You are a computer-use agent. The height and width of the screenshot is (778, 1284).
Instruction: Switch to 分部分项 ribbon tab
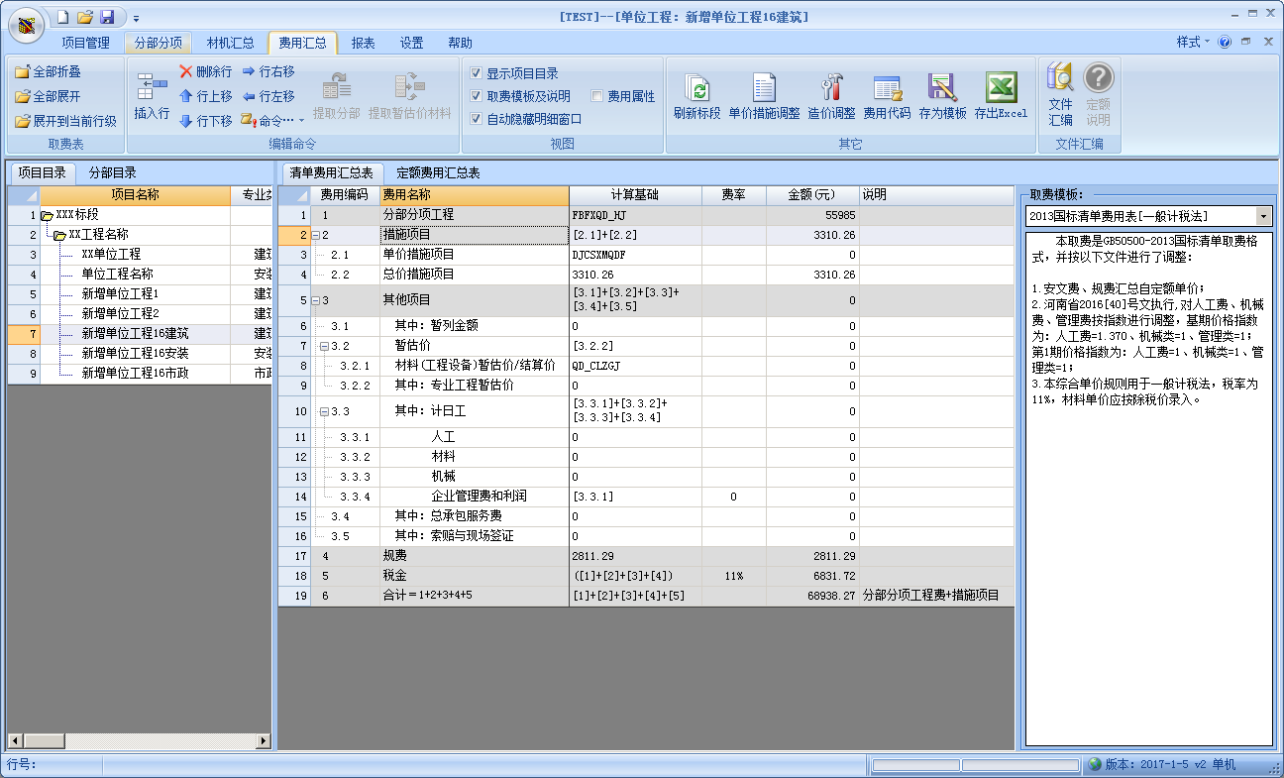click(159, 43)
